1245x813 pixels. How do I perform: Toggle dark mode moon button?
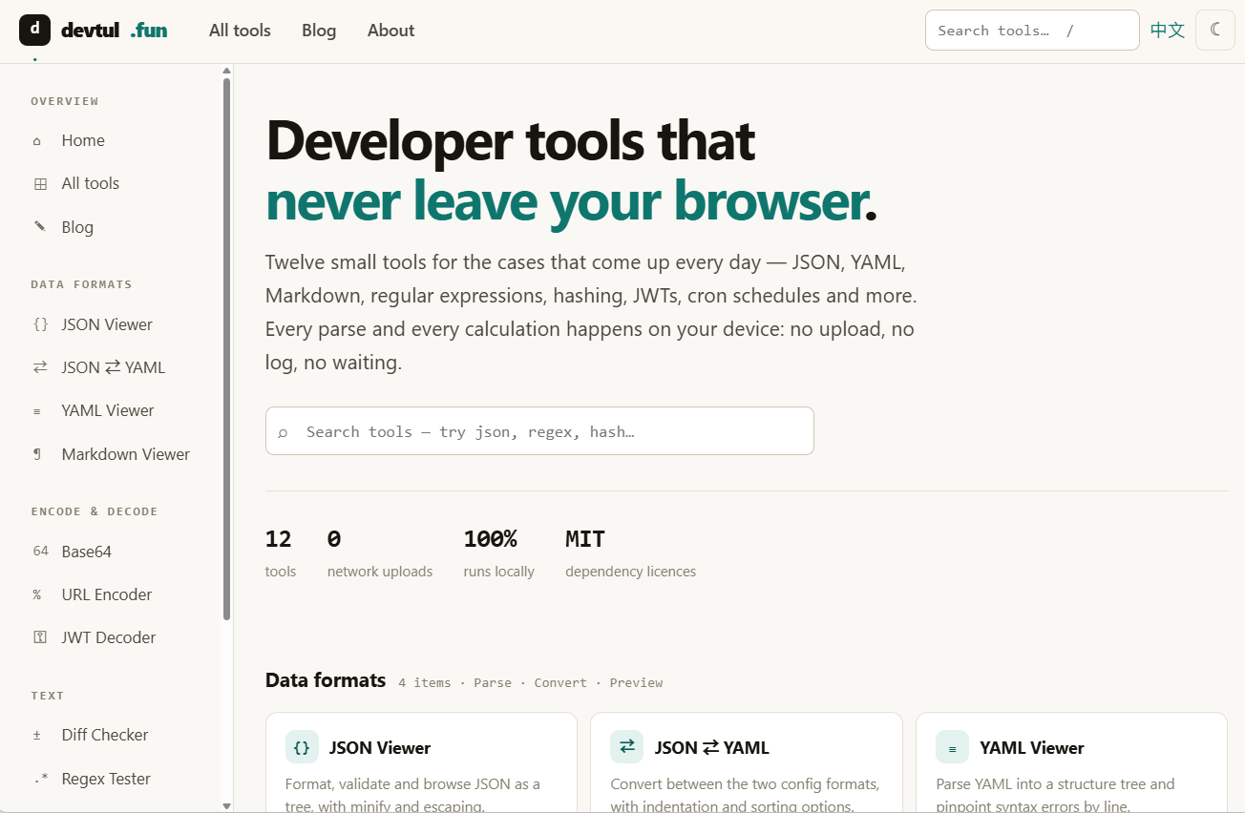tap(1215, 30)
